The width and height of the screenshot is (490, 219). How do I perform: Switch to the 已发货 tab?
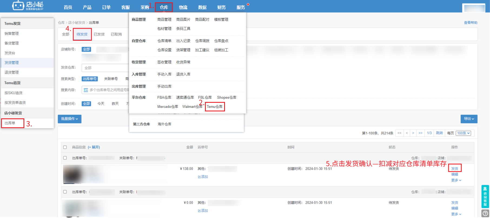(x=99, y=34)
